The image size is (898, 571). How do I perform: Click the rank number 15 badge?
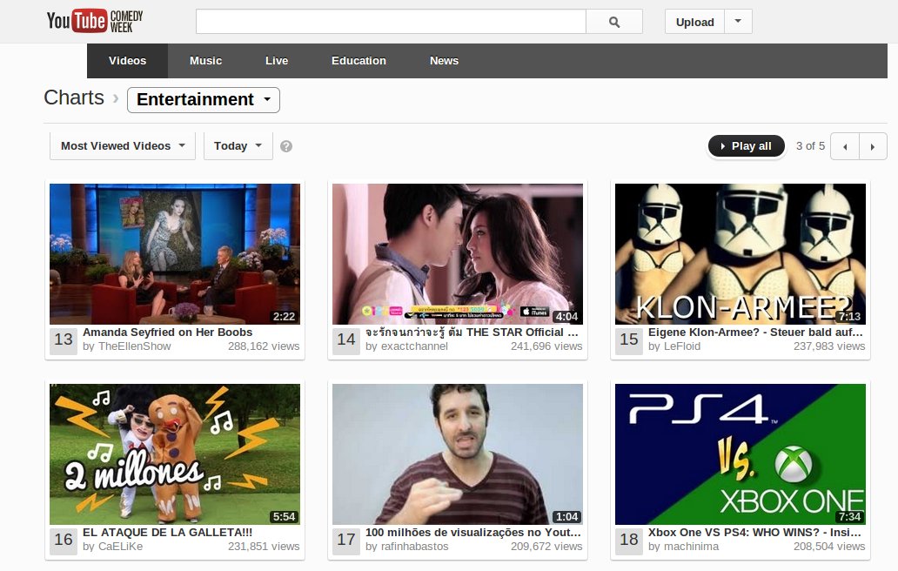pyautogui.click(x=629, y=340)
